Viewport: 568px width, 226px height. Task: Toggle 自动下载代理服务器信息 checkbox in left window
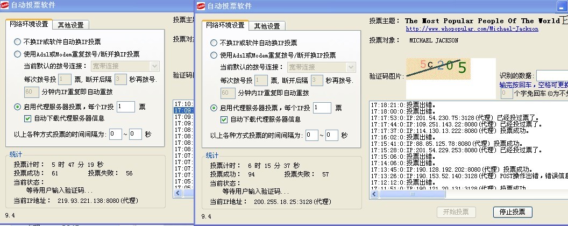tap(27, 118)
